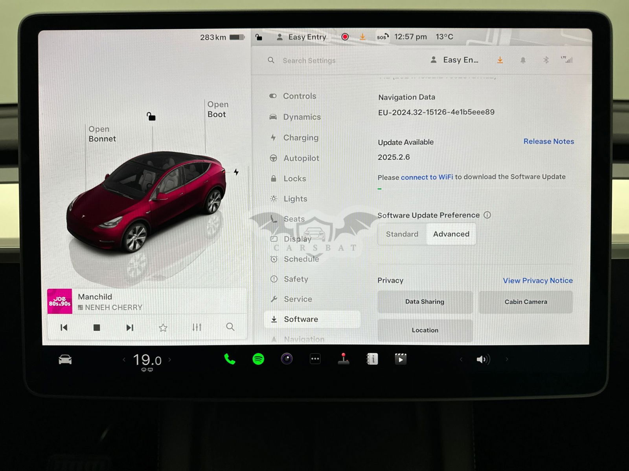Image resolution: width=629 pixels, height=471 pixels.
Task: Open the Arcade joystick app
Action: 344,359
